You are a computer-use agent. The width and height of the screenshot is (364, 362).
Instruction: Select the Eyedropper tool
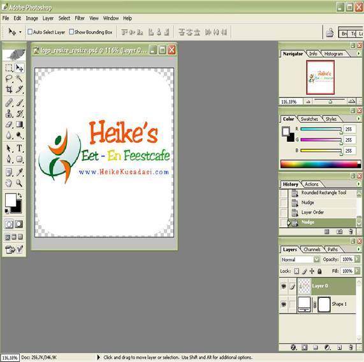[20, 172]
